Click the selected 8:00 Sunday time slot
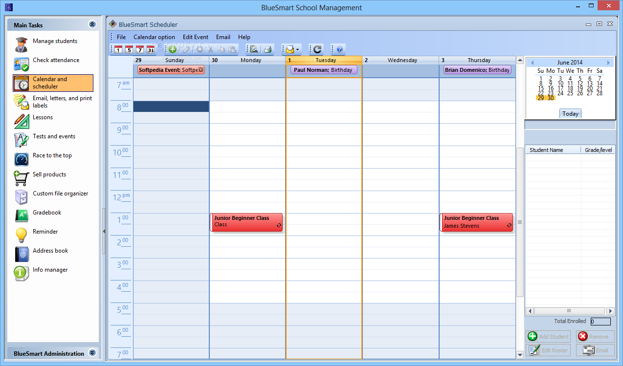The height and width of the screenshot is (366, 623). coord(171,107)
